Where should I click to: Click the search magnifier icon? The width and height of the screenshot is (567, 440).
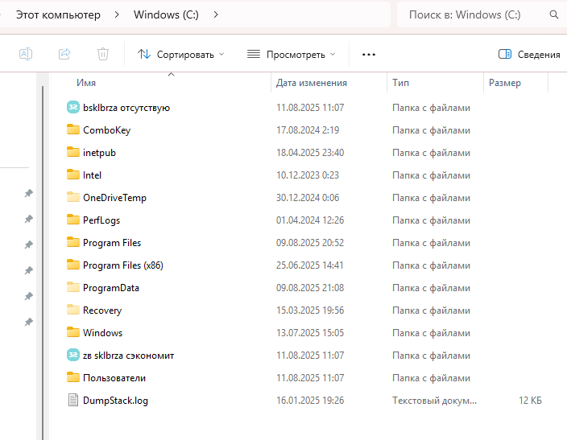coord(553,14)
